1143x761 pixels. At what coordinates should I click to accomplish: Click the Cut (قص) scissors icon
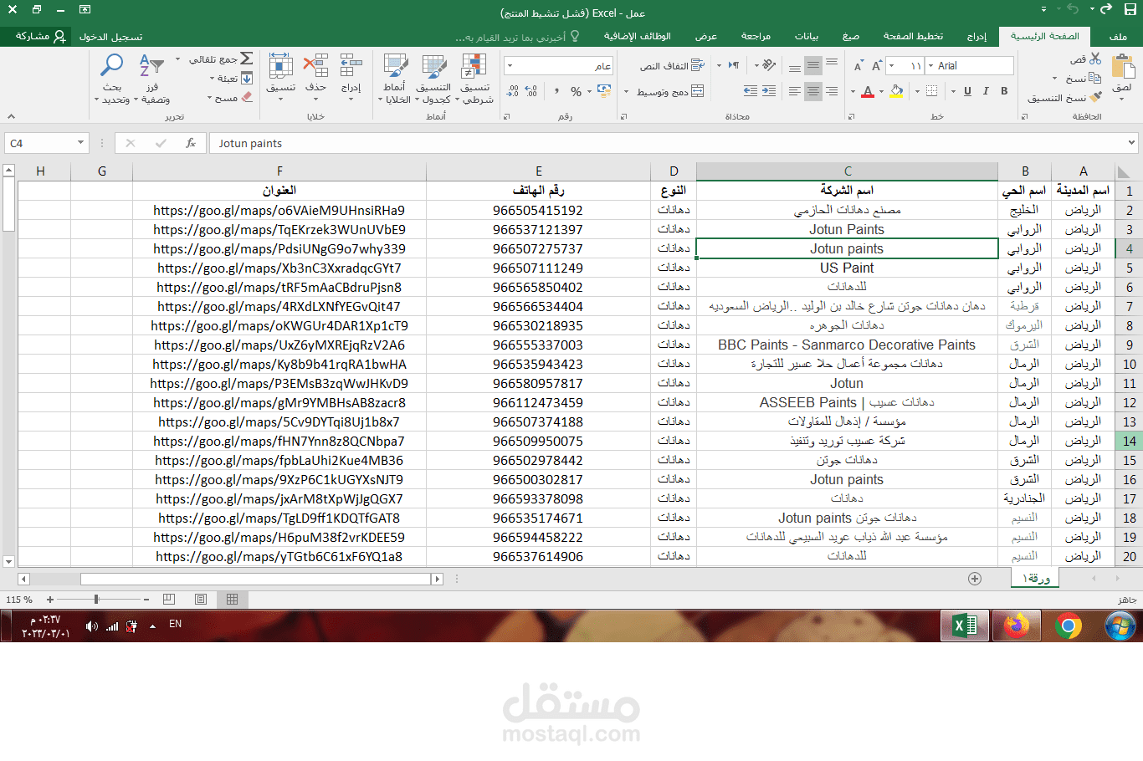(x=1095, y=59)
